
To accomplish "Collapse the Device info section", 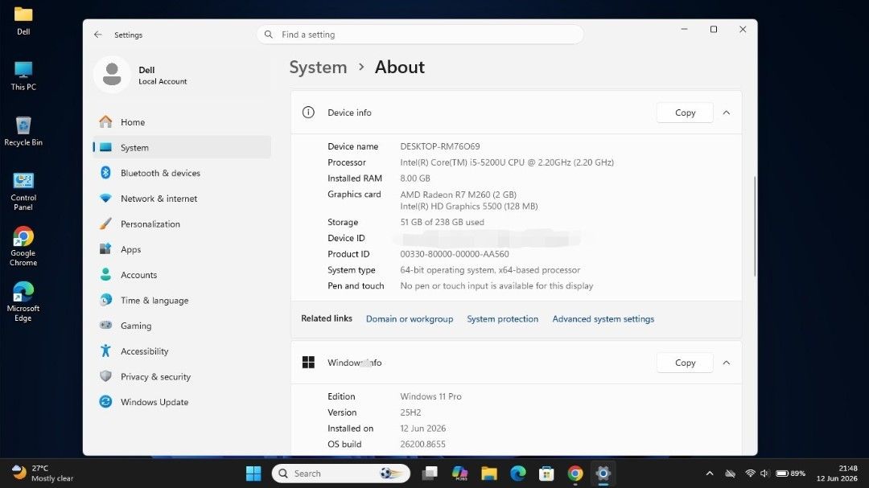I will pyautogui.click(x=726, y=113).
